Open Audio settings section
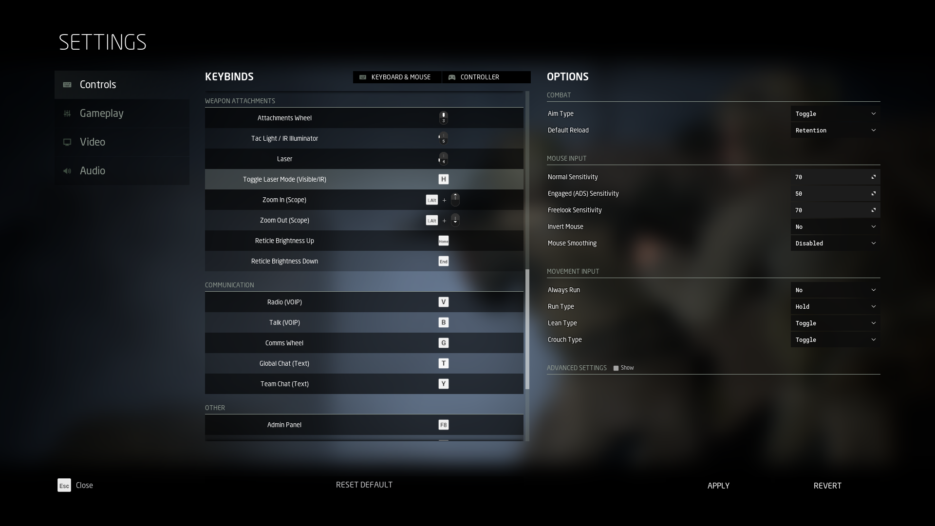 tap(93, 170)
